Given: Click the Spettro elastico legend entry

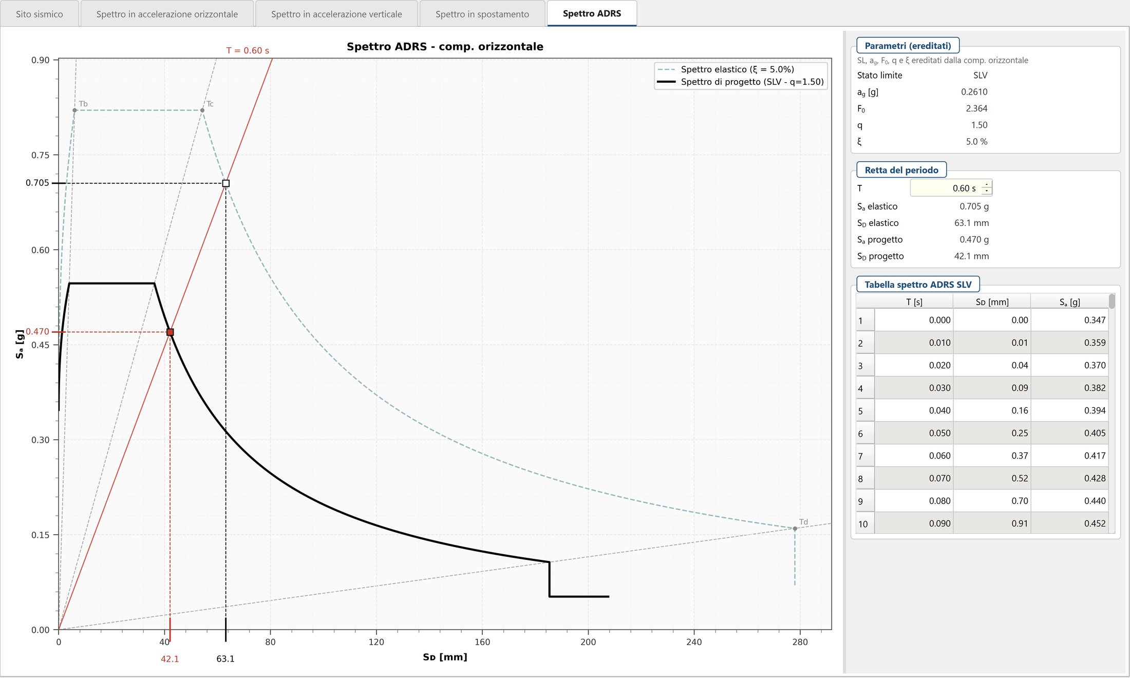Looking at the screenshot, I should [x=725, y=69].
